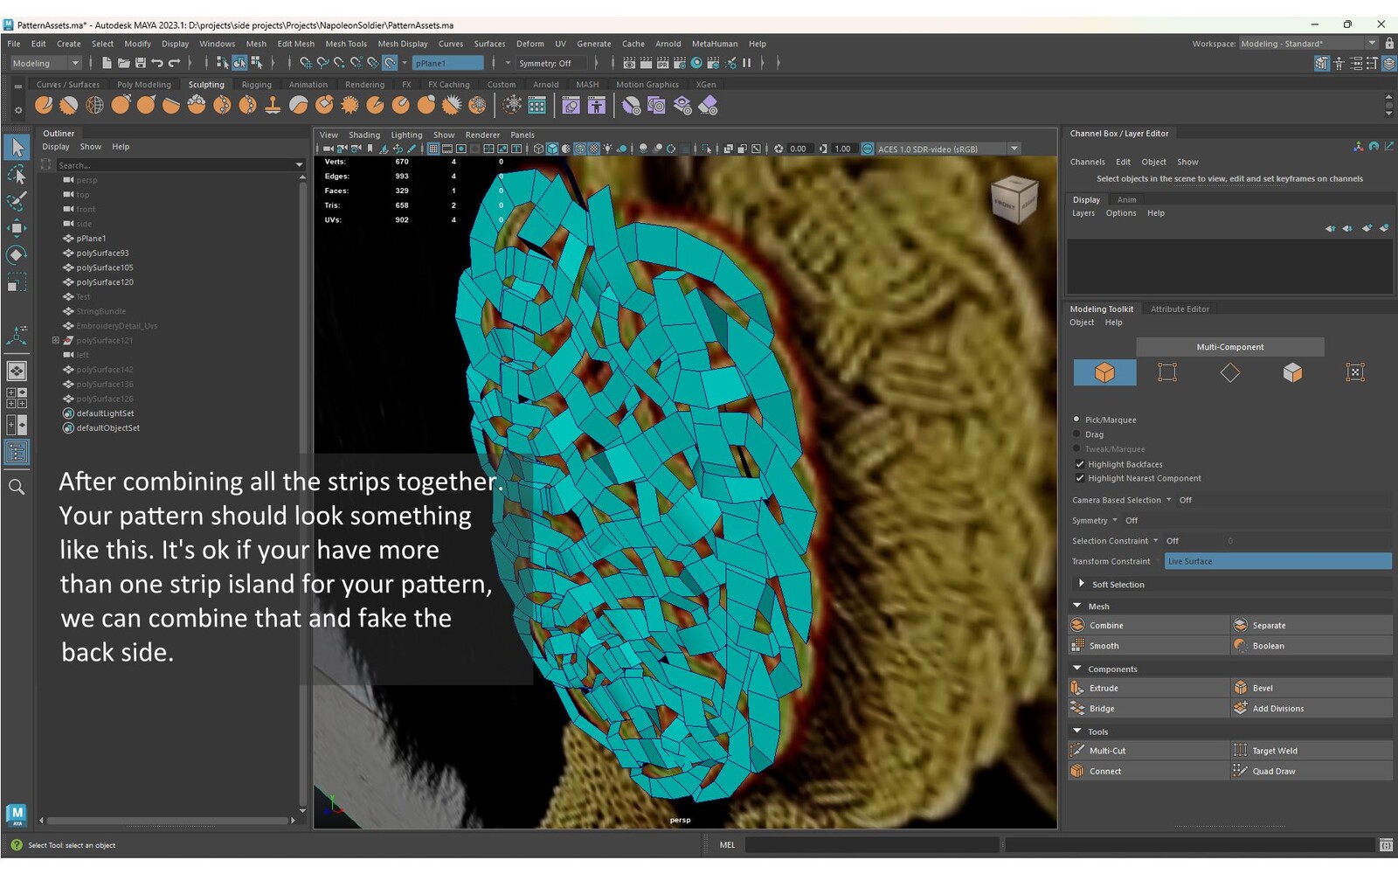Open Workspace Modeling - Standard dropdown

(1308, 44)
